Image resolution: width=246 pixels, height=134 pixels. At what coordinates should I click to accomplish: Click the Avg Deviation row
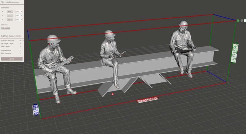[11, 50]
